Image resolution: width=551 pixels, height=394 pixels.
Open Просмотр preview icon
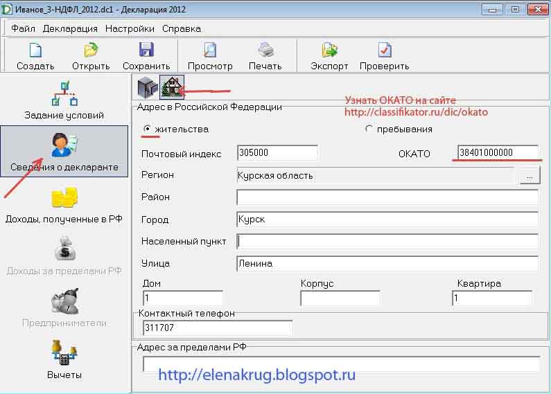coord(210,51)
